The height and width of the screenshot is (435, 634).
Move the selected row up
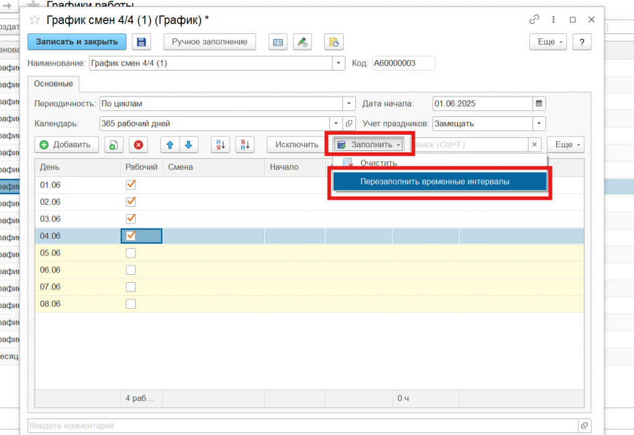tap(170, 145)
